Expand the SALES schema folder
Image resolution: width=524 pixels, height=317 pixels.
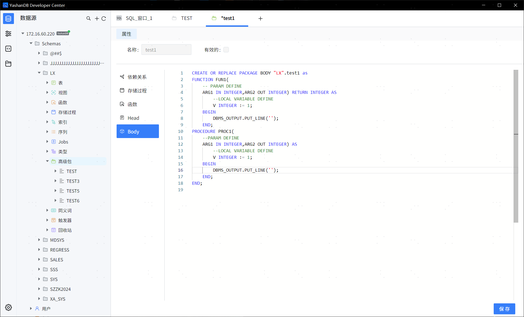pyautogui.click(x=39, y=259)
